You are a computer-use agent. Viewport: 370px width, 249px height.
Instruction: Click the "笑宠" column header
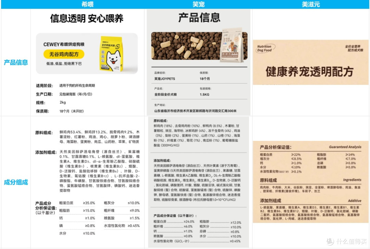pyautogui.click(x=198, y=4)
